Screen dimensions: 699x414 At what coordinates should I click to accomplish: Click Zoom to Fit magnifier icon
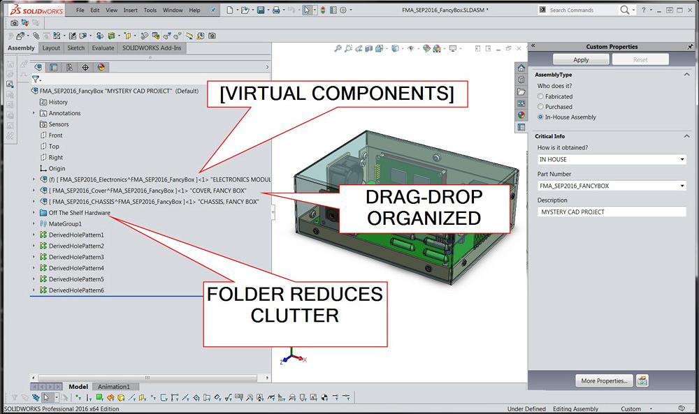pos(338,48)
